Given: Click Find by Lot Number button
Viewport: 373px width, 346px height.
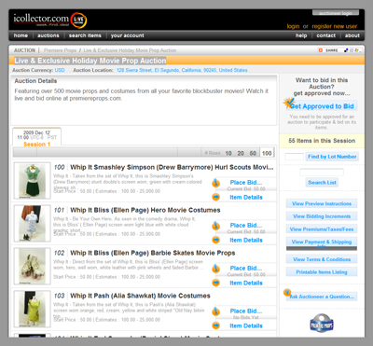Looking at the screenshot, I should [x=332, y=157].
